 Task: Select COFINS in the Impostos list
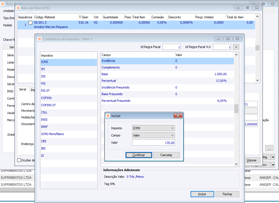(x=69, y=98)
